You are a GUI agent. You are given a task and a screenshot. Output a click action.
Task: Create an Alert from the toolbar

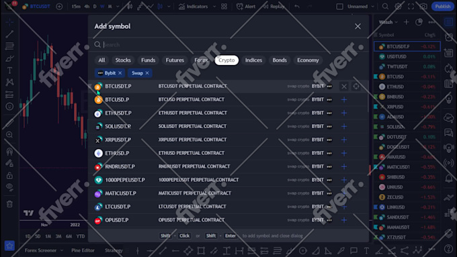pyautogui.click(x=246, y=7)
